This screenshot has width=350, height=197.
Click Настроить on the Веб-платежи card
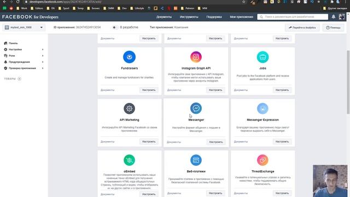coord(215,193)
